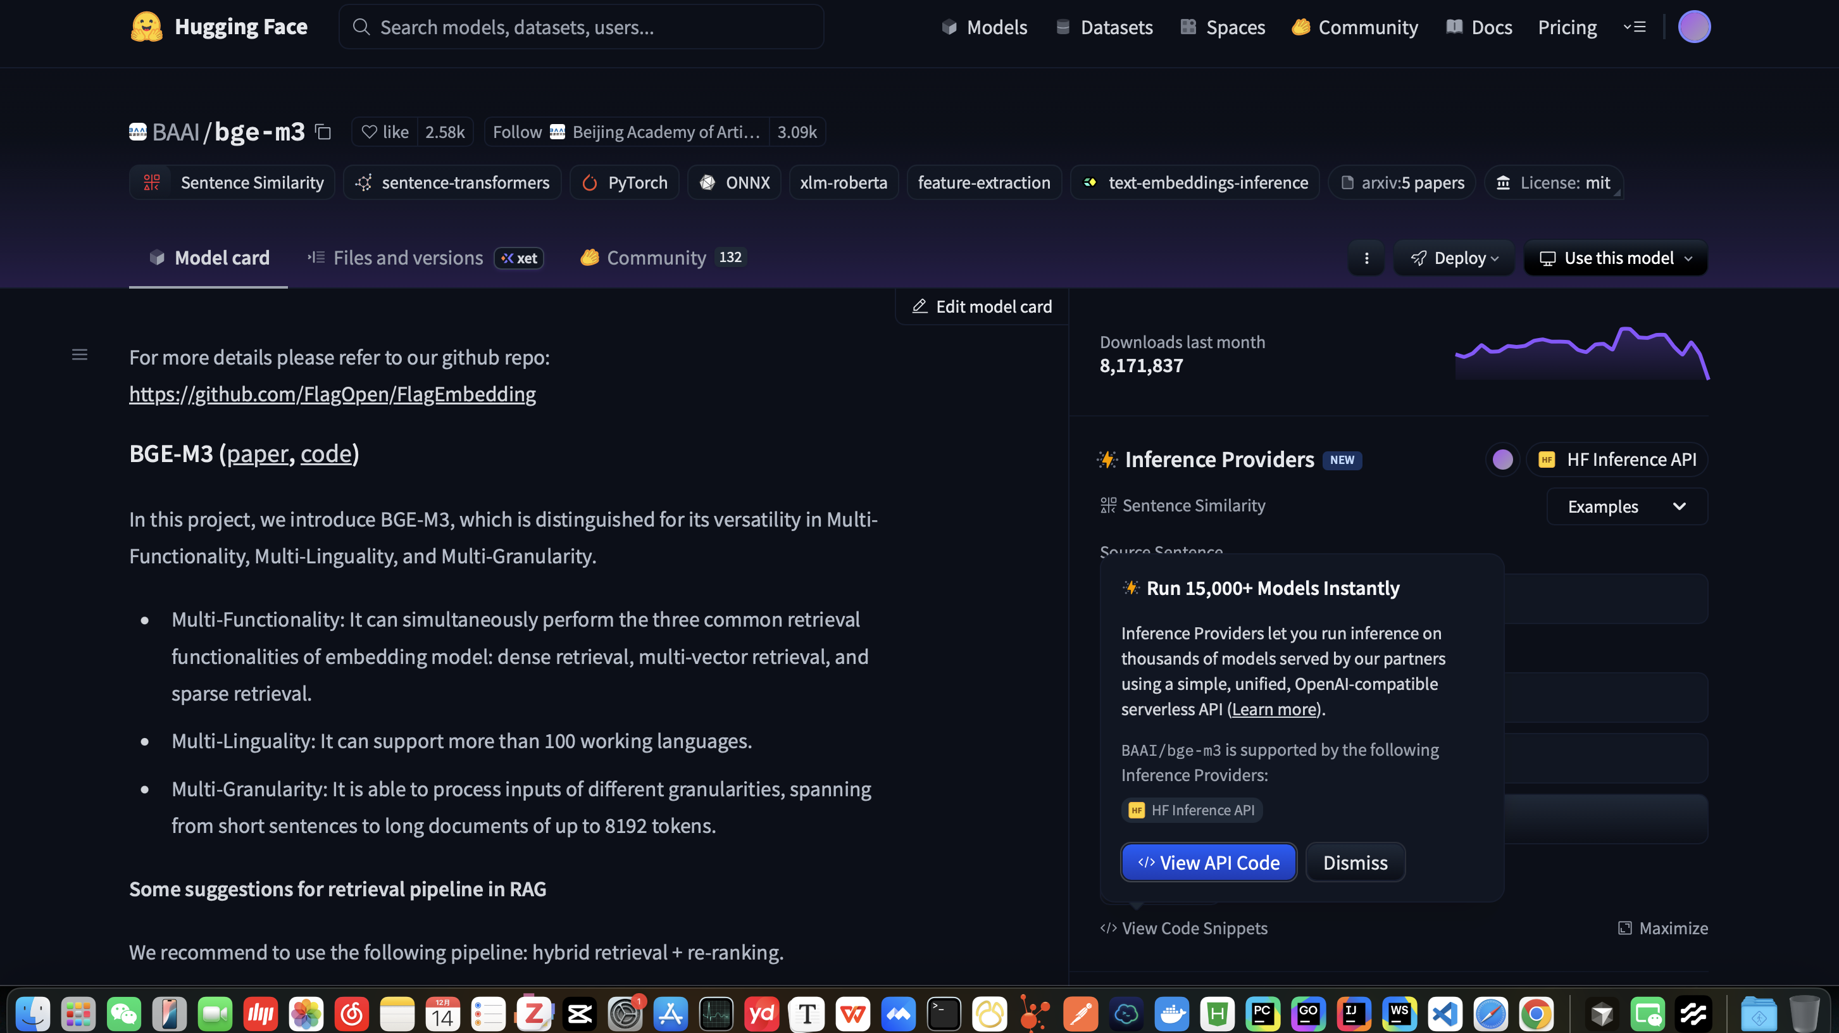
Task: Focus the search models input field
Action: click(581, 27)
